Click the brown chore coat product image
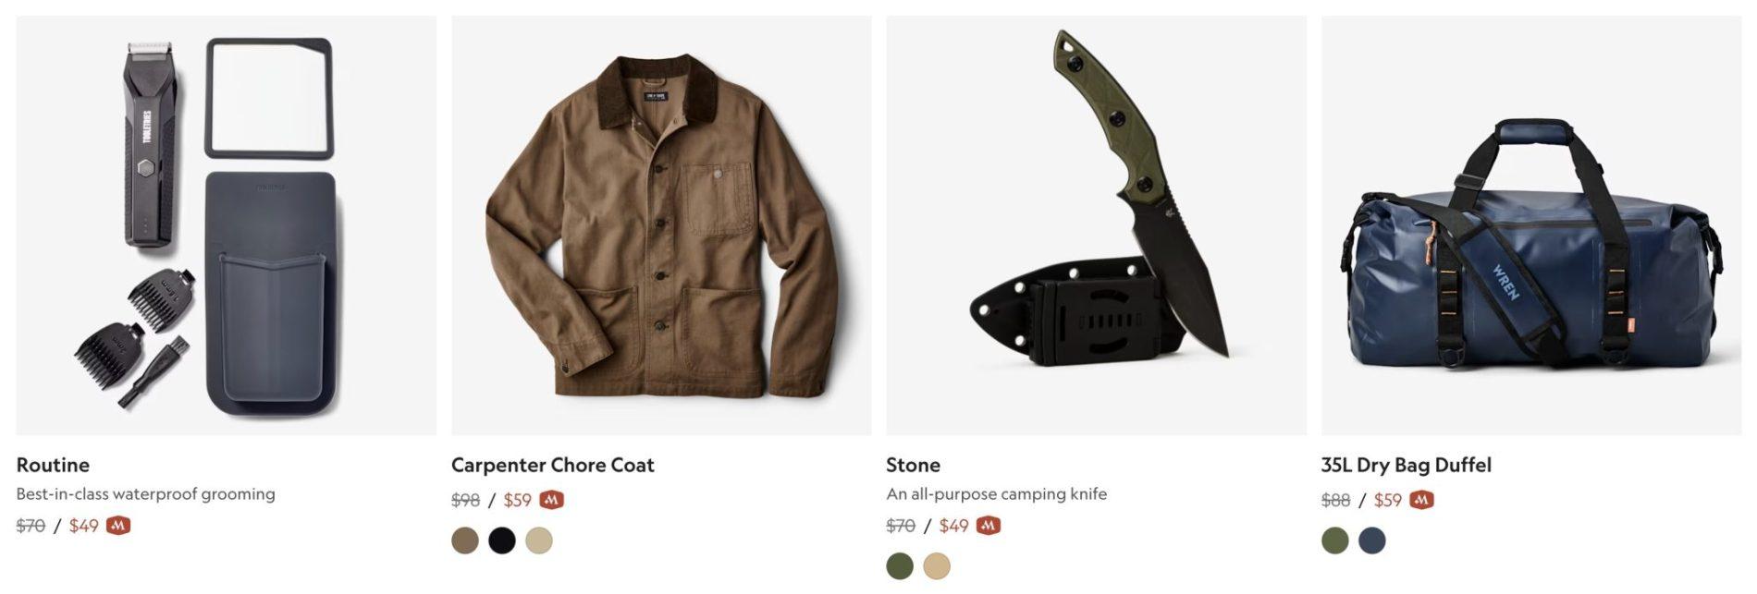The image size is (1757, 594). 661,225
